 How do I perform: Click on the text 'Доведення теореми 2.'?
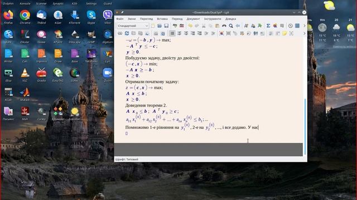(146, 105)
